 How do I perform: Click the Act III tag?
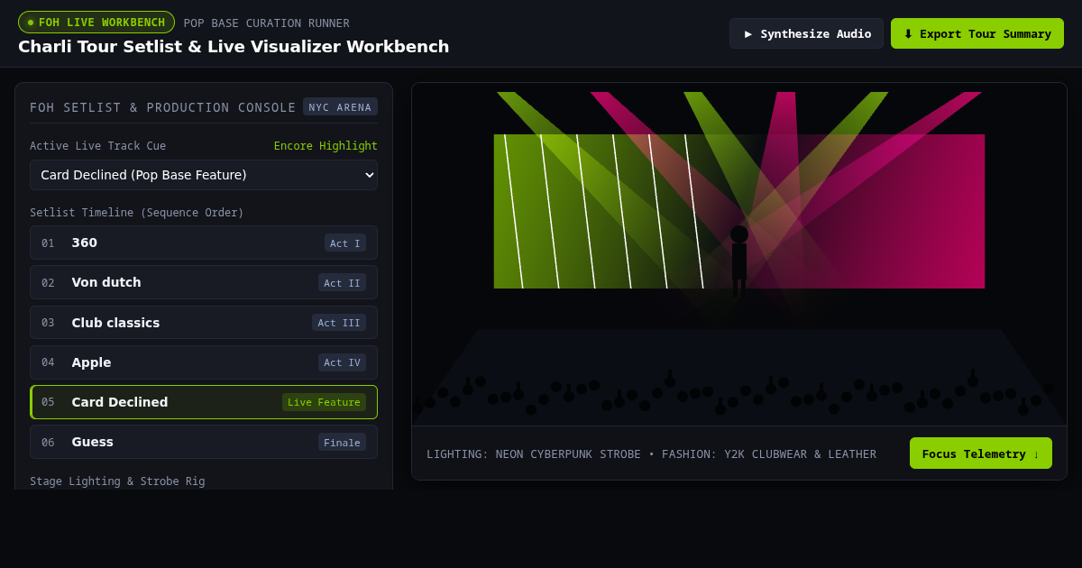coord(339,323)
